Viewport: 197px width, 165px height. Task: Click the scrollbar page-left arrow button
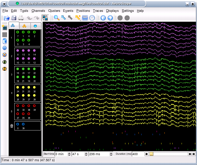click(190, 154)
